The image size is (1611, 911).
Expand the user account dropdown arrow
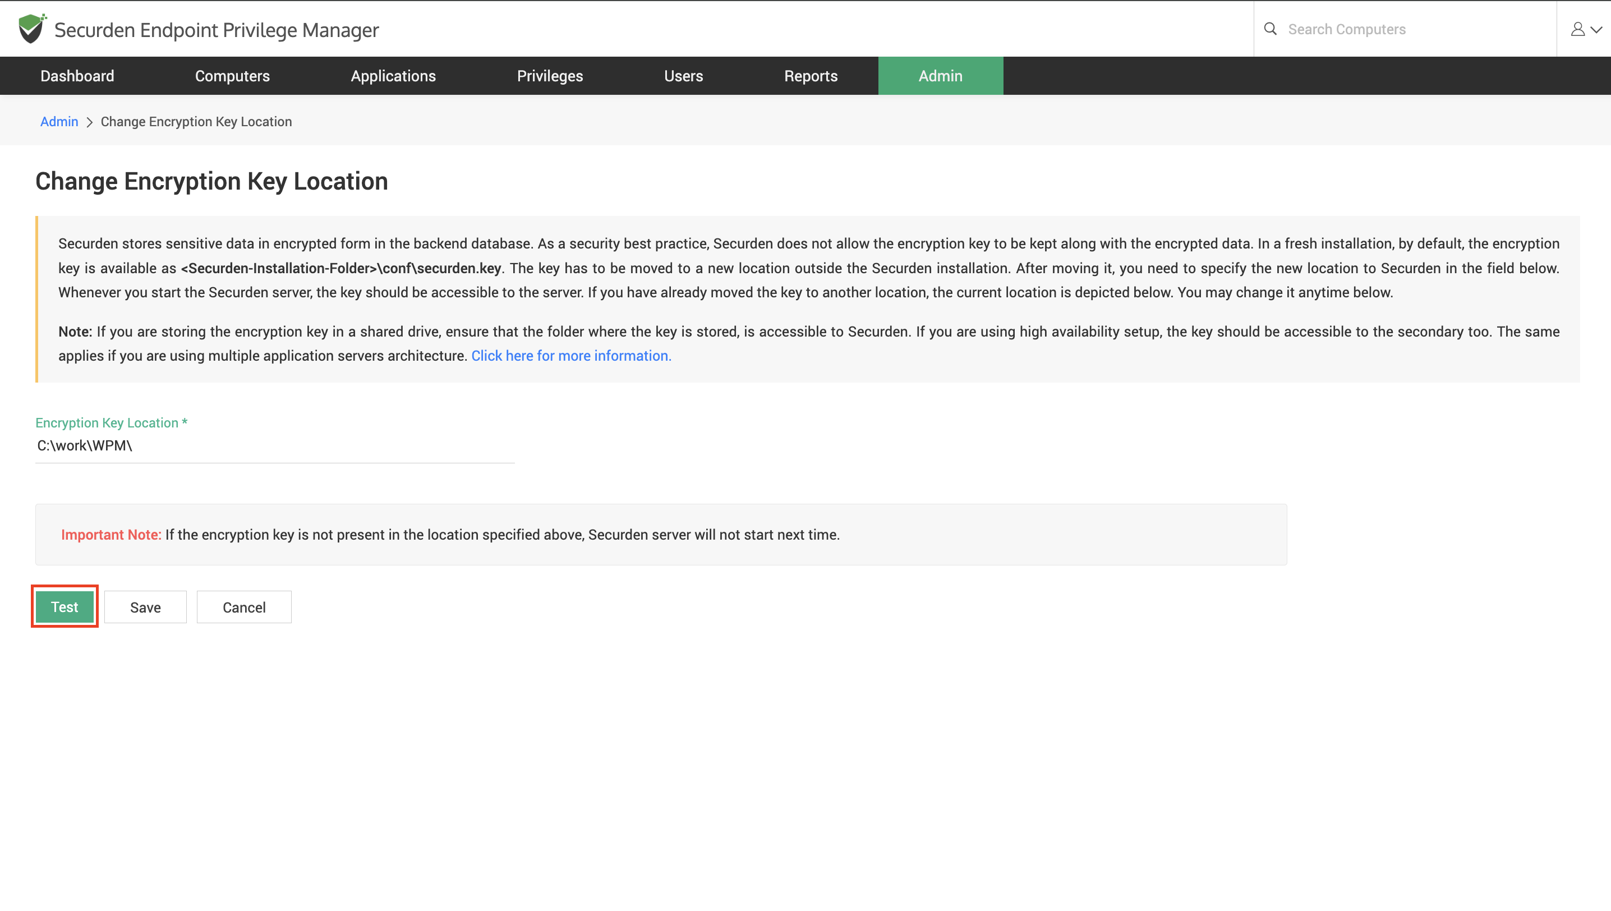point(1596,29)
